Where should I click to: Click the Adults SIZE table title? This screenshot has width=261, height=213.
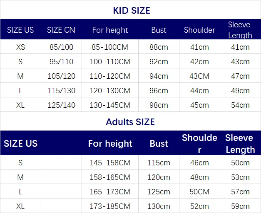click(130, 122)
